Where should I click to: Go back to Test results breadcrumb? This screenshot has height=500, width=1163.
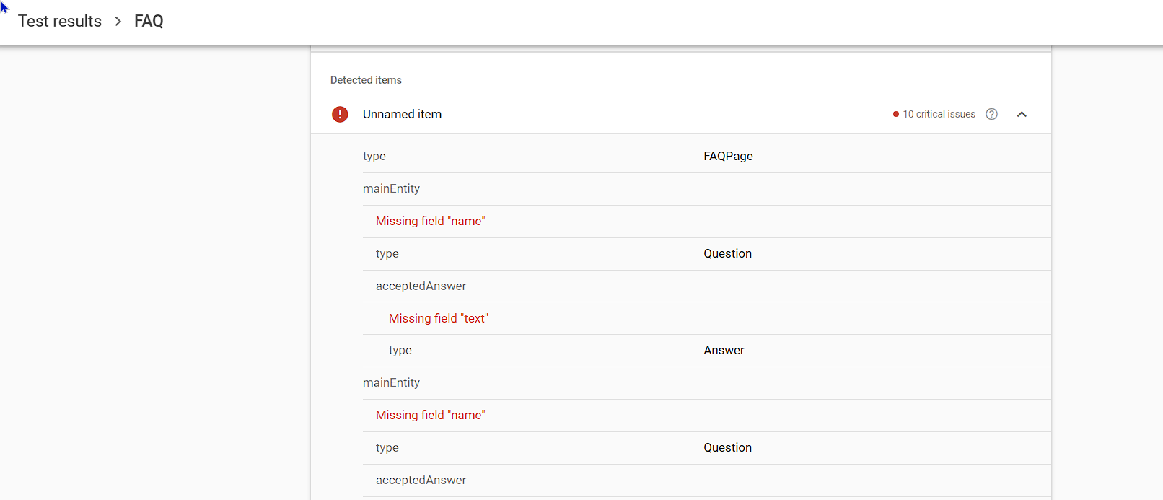60,22
